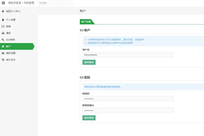The width and height of the screenshot is (204, 136).
Task: Click the 搜索 search box
Action: [56, 3]
